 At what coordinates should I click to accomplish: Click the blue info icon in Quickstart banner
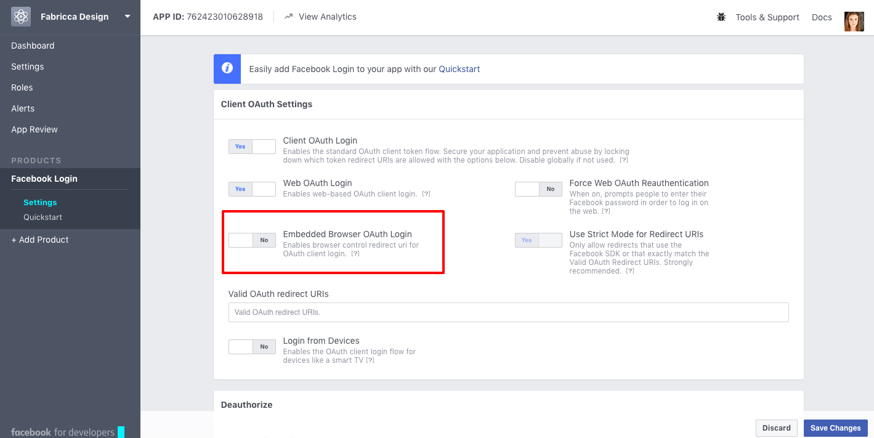227,69
